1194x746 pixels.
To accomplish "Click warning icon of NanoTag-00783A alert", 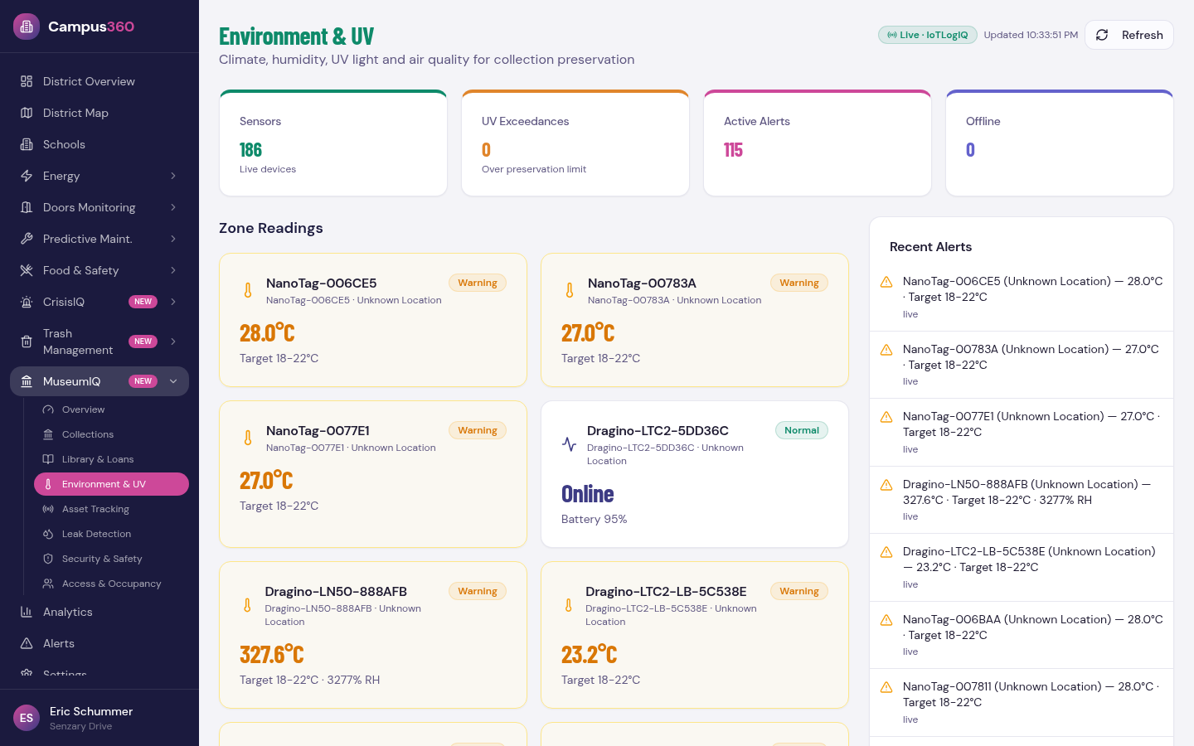I will (x=886, y=350).
